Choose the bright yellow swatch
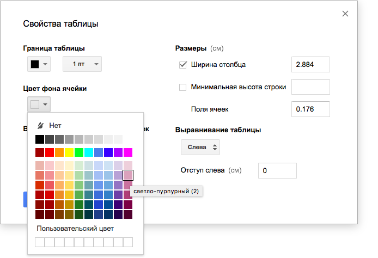The width and height of the screenshot is (378, 258). tap(69, 152)
